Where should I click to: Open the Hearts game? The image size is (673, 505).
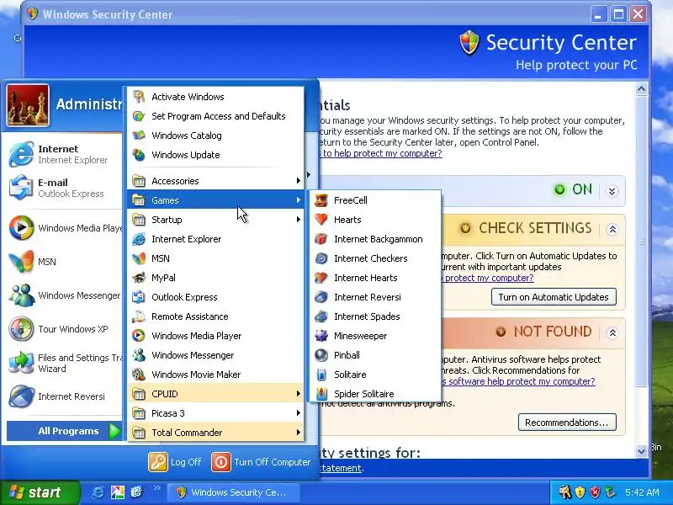pos(374,220)
